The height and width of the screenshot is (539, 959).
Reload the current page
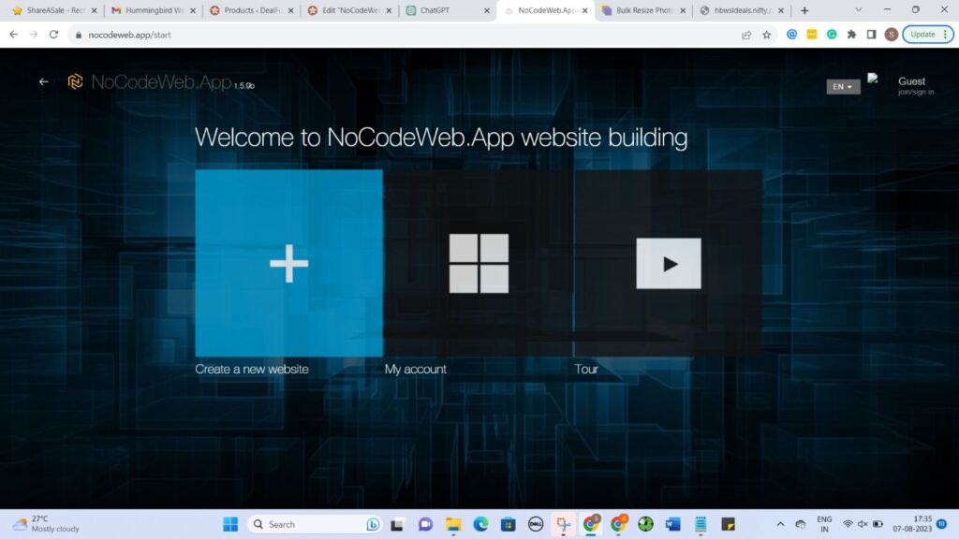click(x=53, y=35)
